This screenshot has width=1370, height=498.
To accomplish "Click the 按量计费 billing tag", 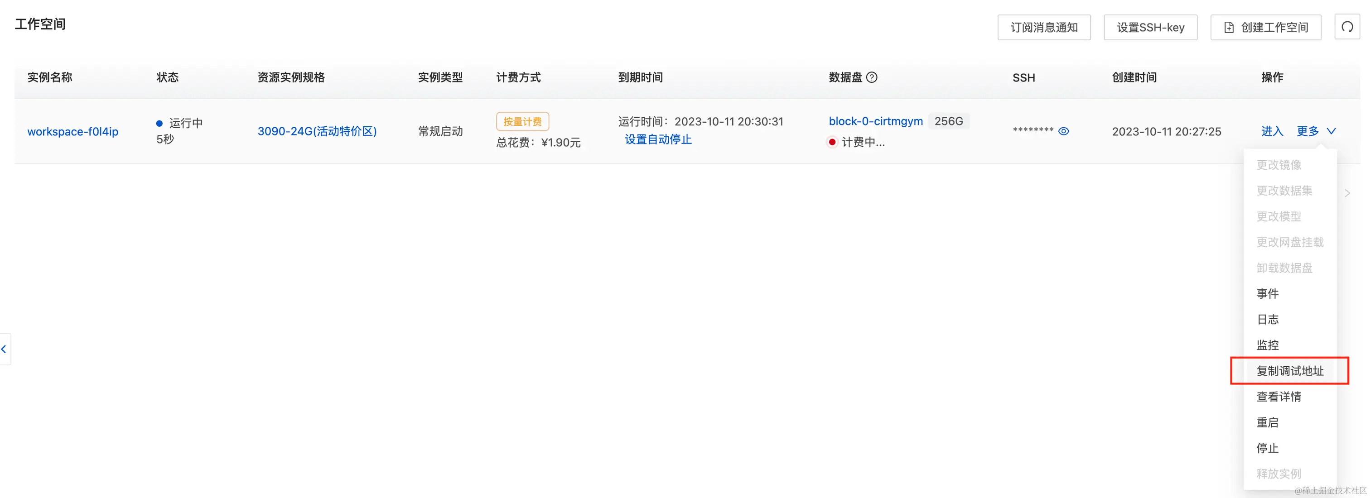I will [x=522, y=122].
